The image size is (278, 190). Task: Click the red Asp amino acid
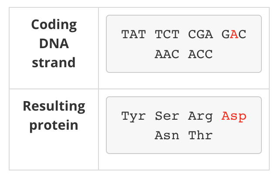pyautogui.click(x=234, y=116)
